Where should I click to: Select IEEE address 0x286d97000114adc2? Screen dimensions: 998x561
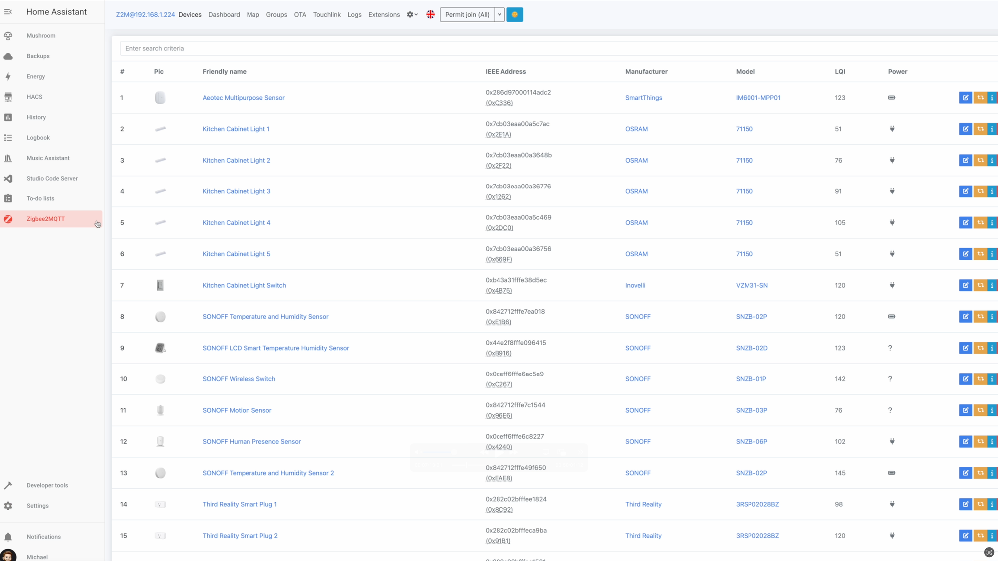coord(518,92)
